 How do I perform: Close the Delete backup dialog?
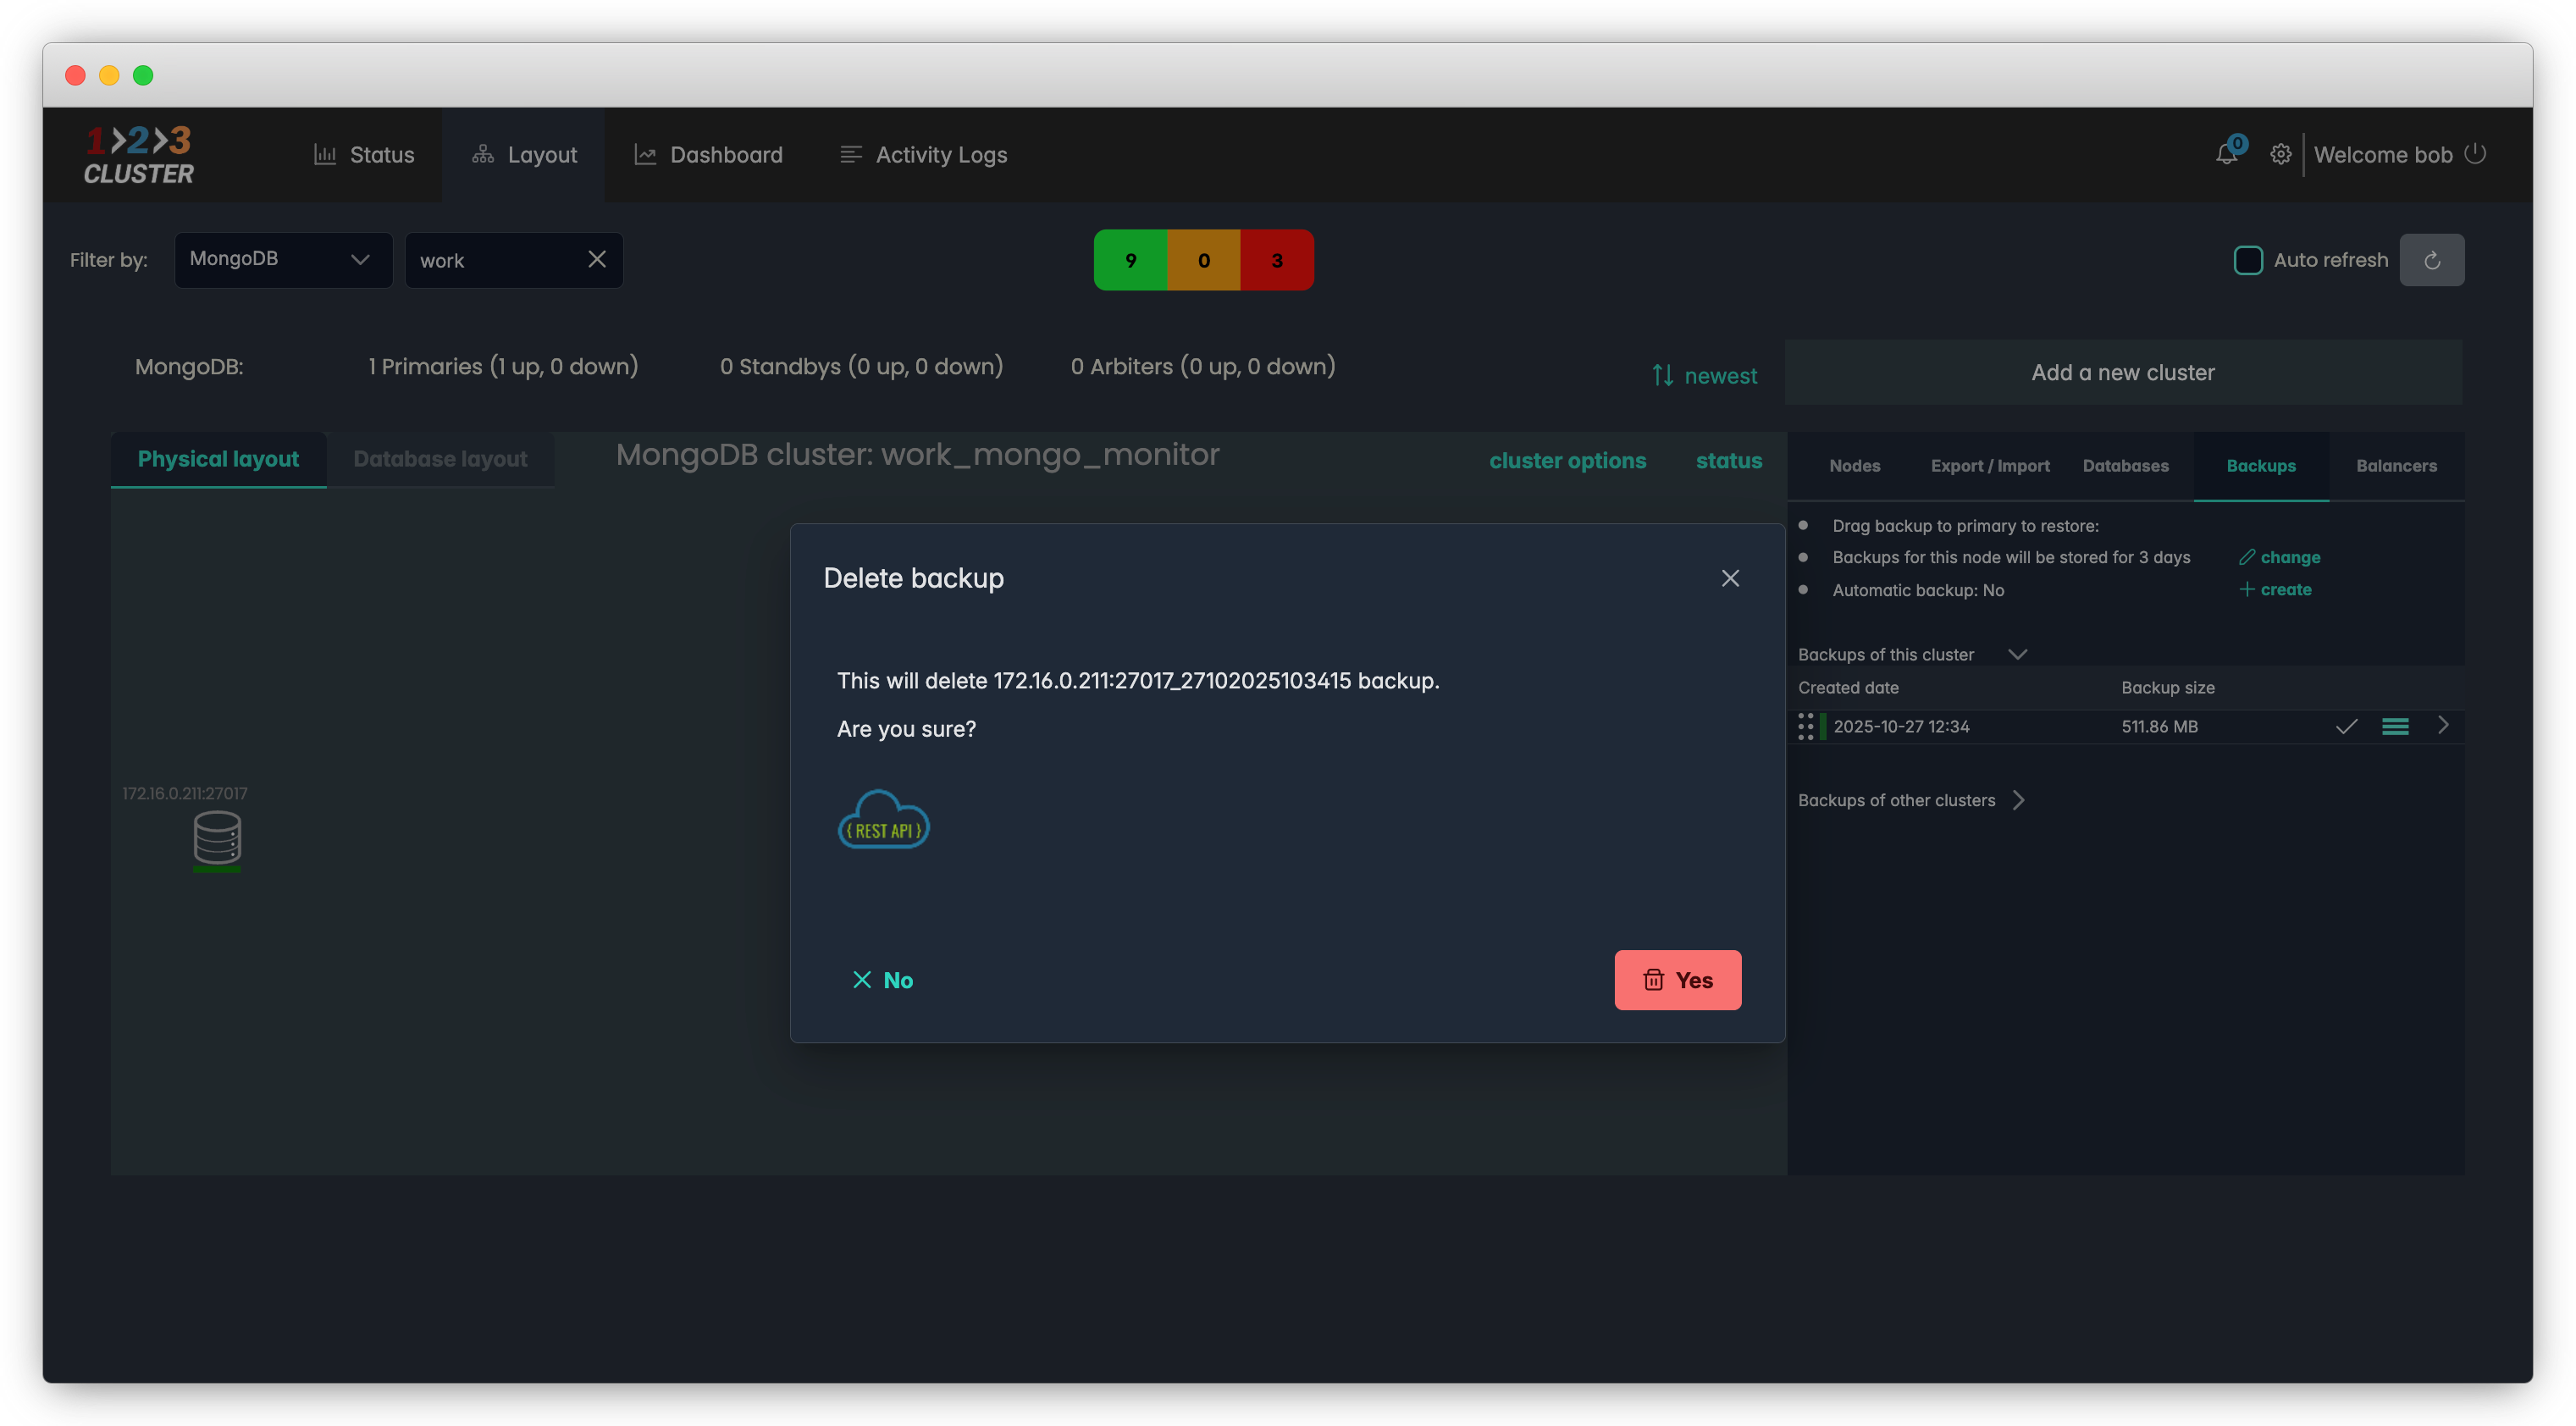(x=1730, y=578)
